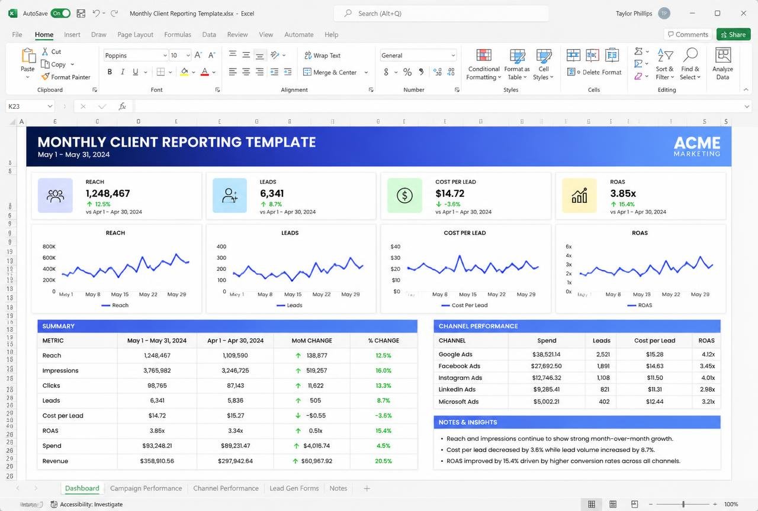This screenshot has width=758, height=511.
Task: Switch to Campaign Performance sheet tab
Action: tap(146, 489)
